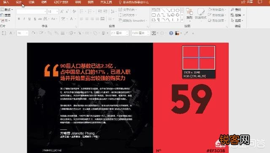270x153 pixels.
Task: Click the blue Help question mark icon
Action: (x=171, y=33)
